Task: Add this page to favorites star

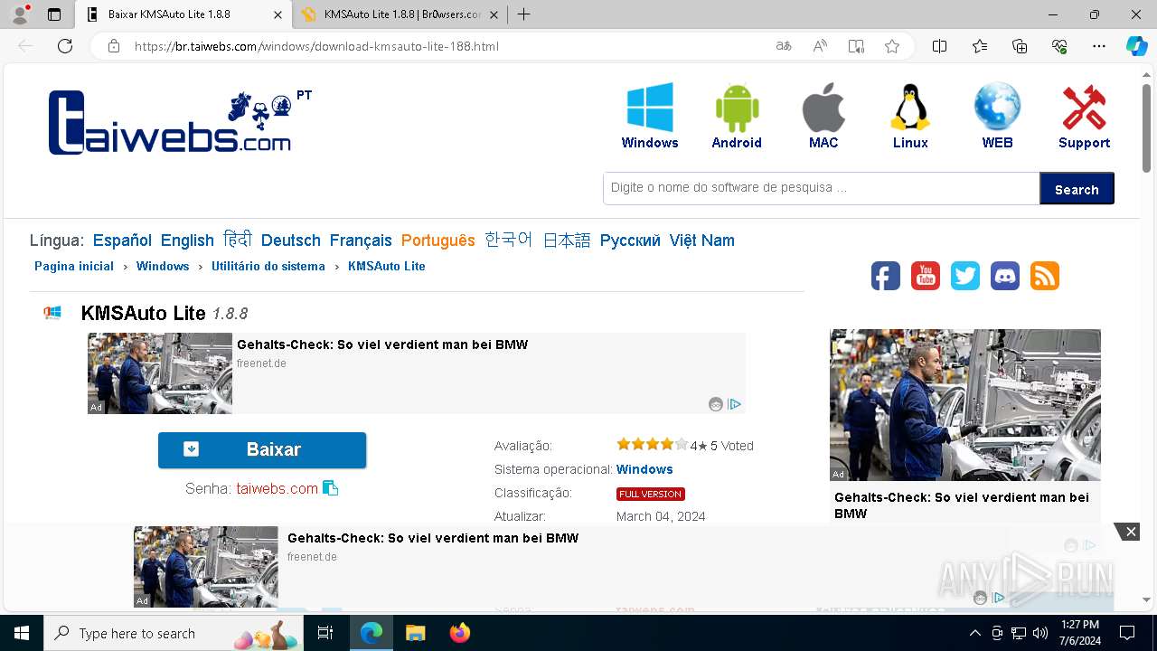Action: pos(892,46)
